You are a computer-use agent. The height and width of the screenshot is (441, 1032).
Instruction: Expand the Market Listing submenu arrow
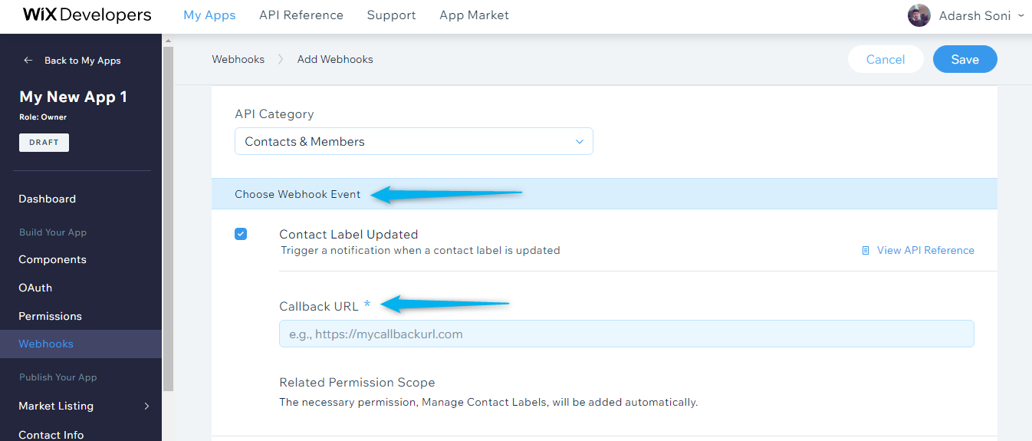tap(147, 406)
